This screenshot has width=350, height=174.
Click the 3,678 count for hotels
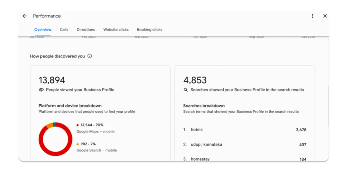click(301, 130)
